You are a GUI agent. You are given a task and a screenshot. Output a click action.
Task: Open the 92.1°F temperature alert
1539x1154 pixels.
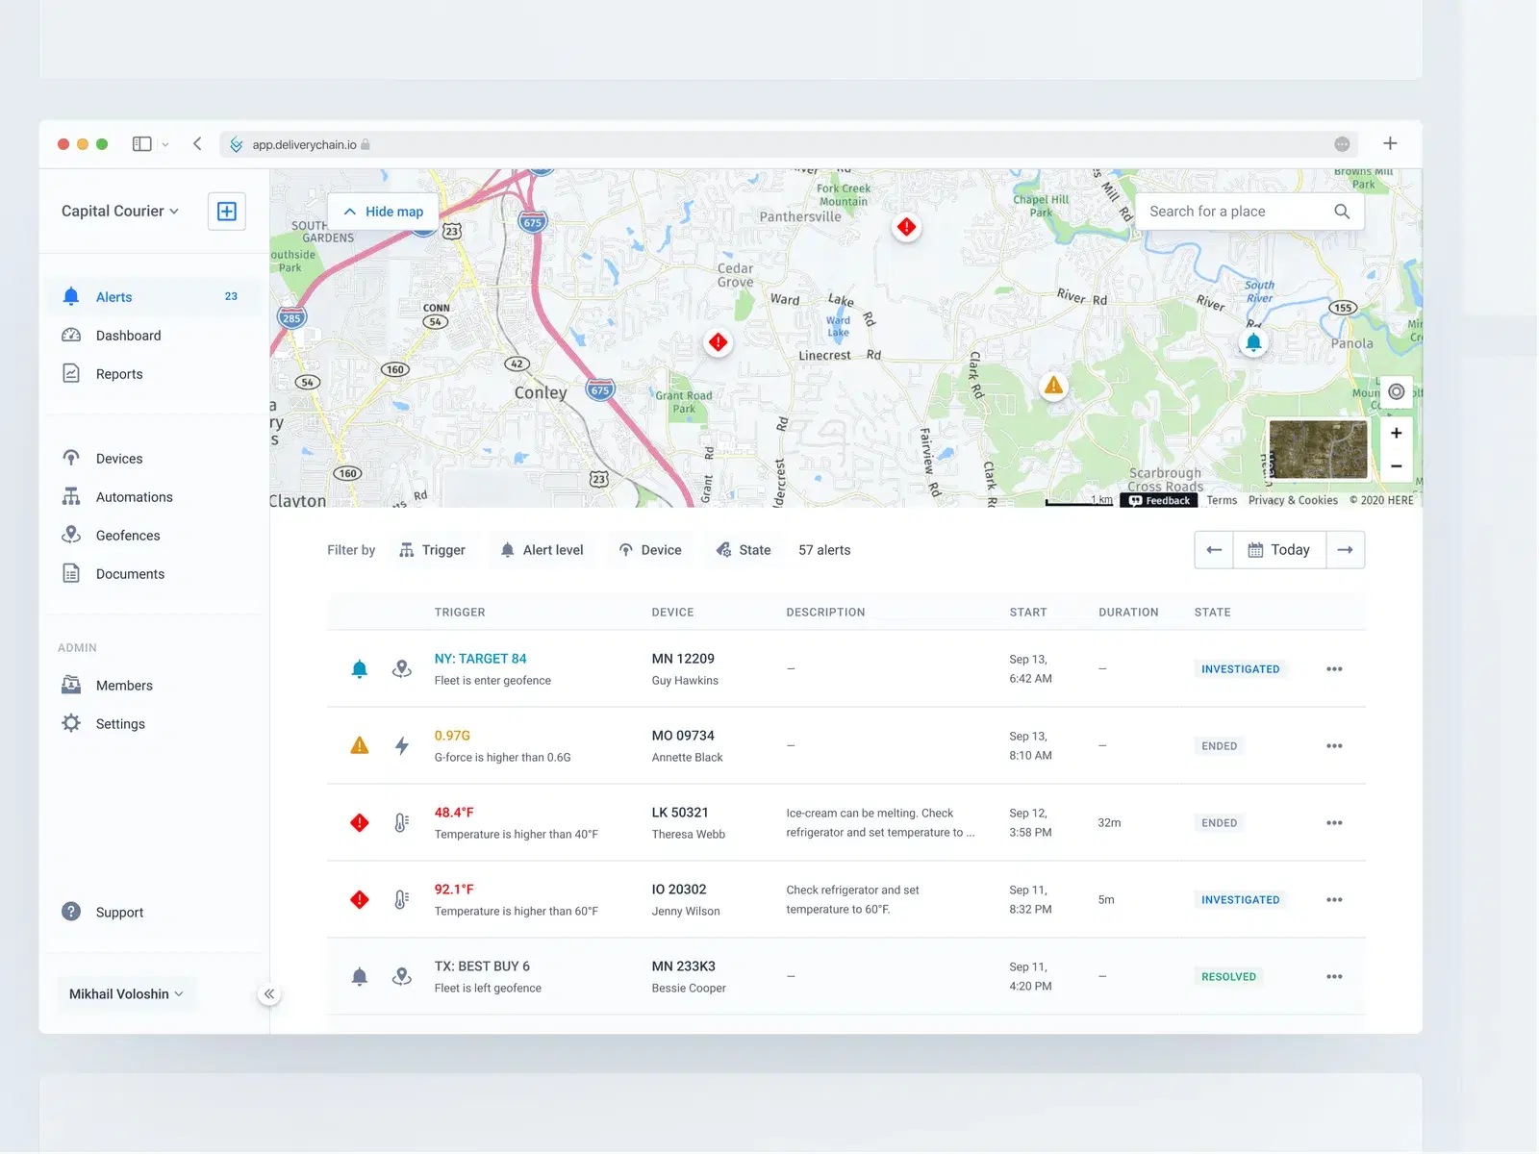[454, 890]
